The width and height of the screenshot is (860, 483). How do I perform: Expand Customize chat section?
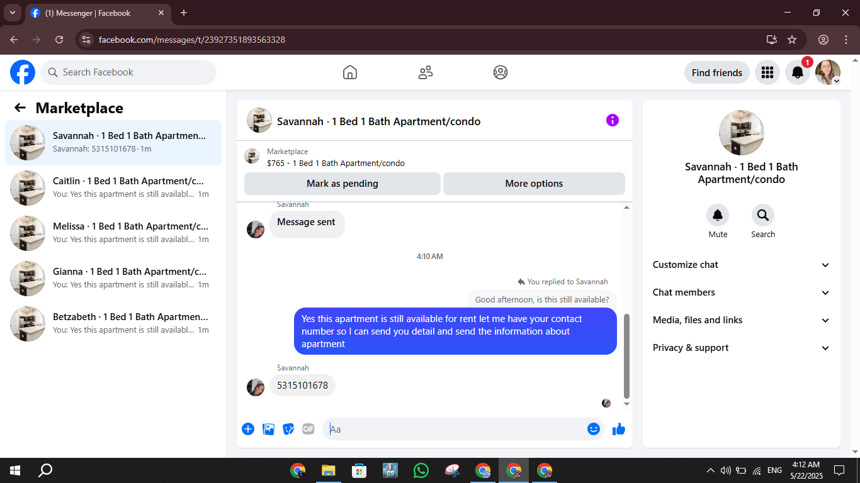click(x=742, y=265)
